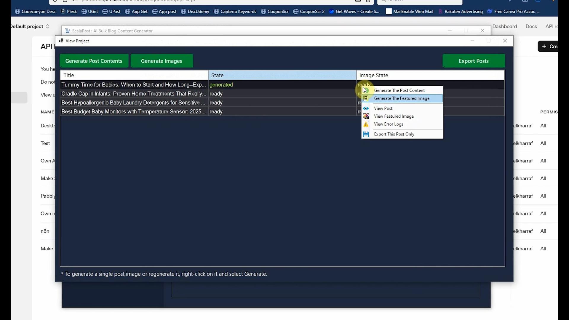569x320 pixels.
Task: Click the warning icon beside View Error Logs
Action: 366,124
